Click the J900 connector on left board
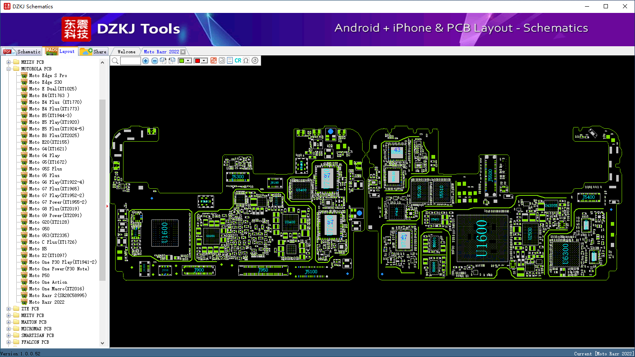The image size is (635, 357). 199,270
